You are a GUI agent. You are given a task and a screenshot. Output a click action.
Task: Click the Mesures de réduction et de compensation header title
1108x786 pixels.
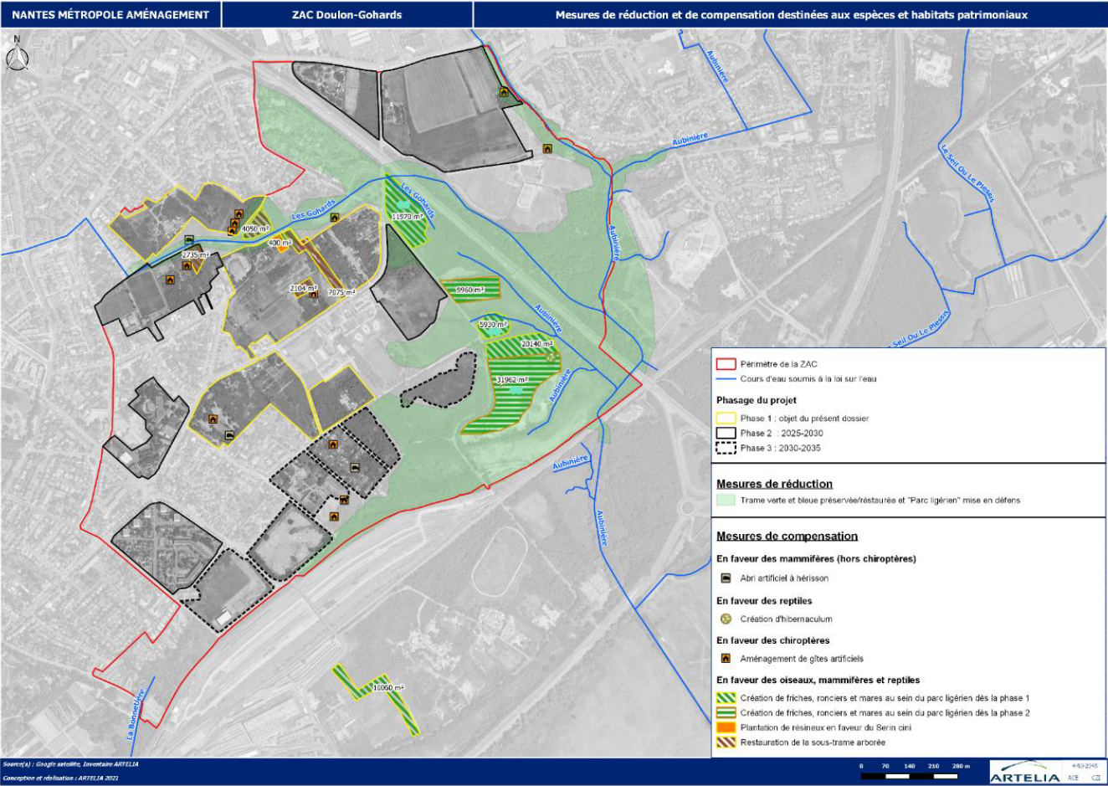pyautogui.click(x=791, y=15)
